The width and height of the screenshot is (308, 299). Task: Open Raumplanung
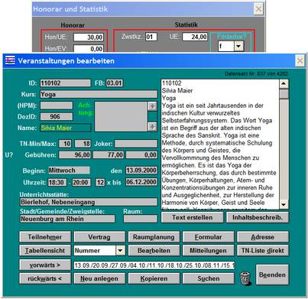pos(154,237)
